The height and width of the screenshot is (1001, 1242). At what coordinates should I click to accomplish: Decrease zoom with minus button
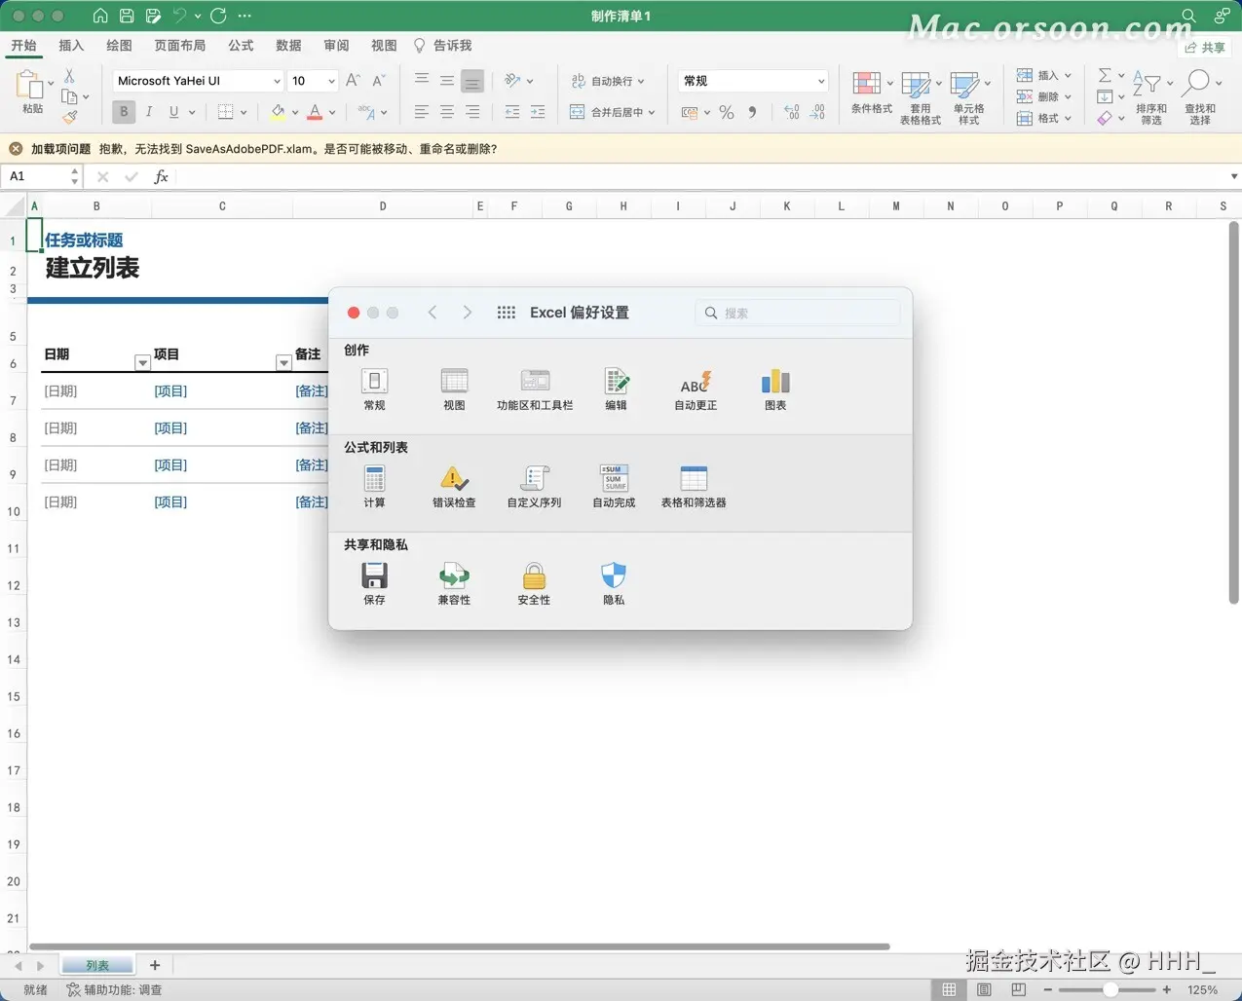(x=1047, y=989)
